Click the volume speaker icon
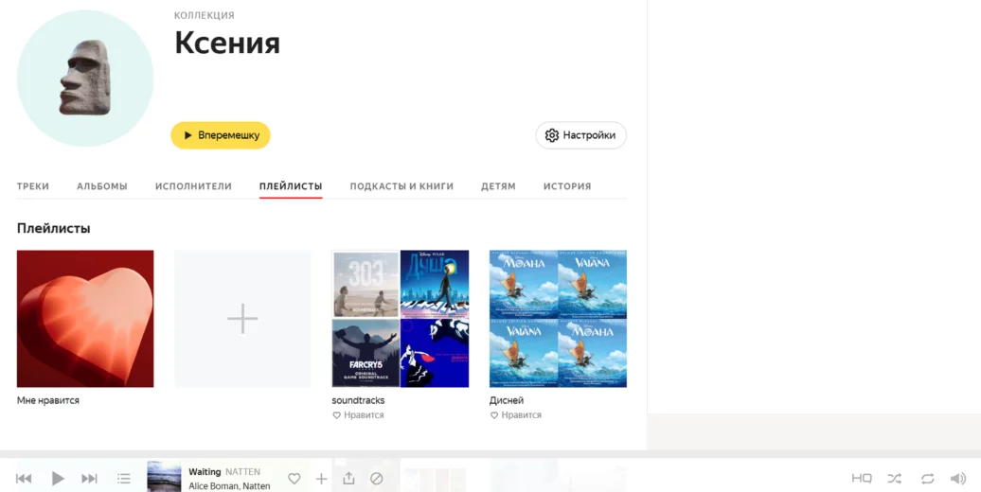The height and width of the screenshot is (492, 981). [958, 479]
